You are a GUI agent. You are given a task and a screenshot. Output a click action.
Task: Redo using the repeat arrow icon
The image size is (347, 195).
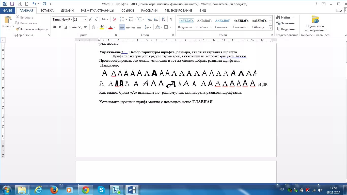(44, 4)
